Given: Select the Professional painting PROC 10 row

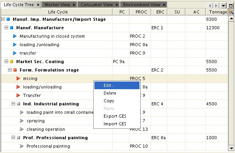Looking at the screenshot, I should pos(115,146).
